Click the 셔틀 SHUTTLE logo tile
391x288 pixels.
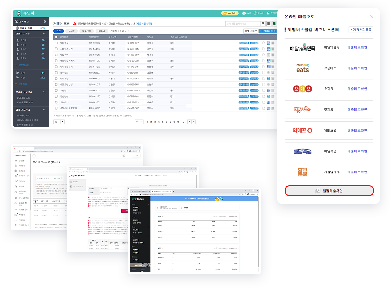(x=303, y=172)
